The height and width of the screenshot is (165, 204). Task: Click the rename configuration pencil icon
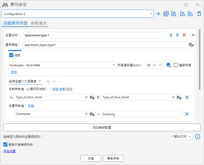[x=174, y=14]
